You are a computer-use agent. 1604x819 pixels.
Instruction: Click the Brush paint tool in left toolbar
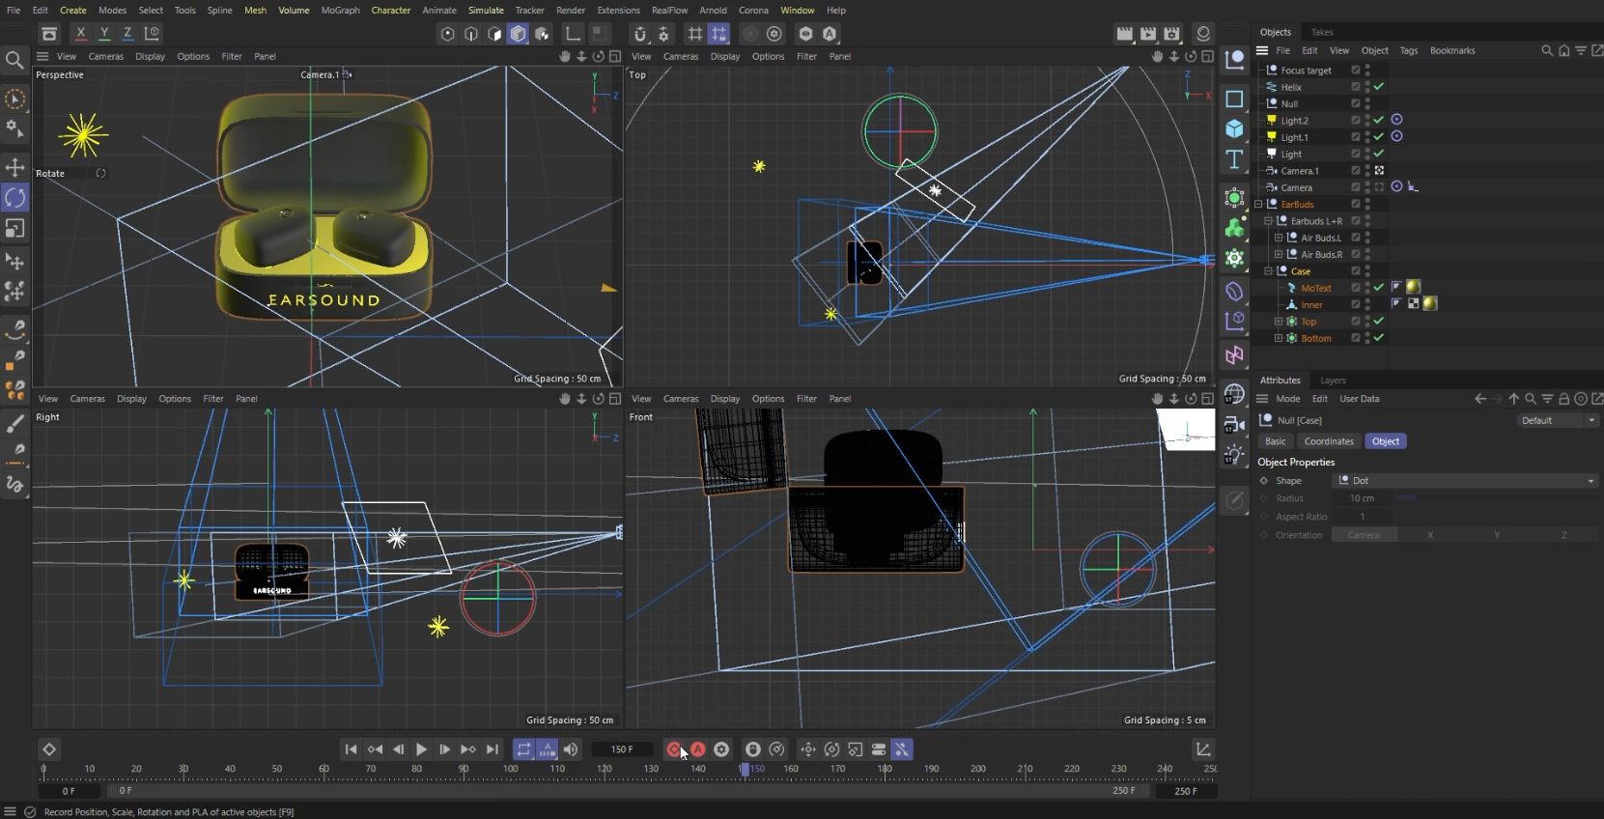click(14, 424)
